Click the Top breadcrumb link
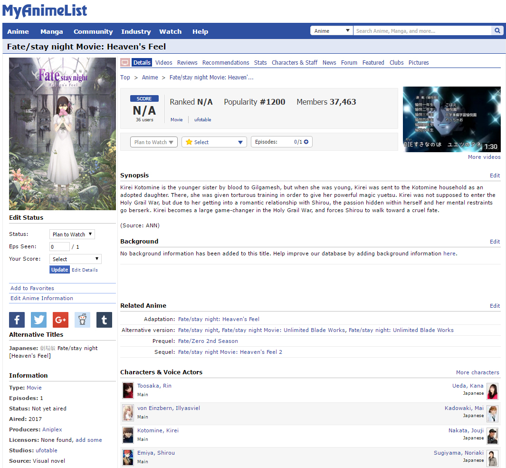This screenshot has height=468, width=506. [x=125, y=78]
